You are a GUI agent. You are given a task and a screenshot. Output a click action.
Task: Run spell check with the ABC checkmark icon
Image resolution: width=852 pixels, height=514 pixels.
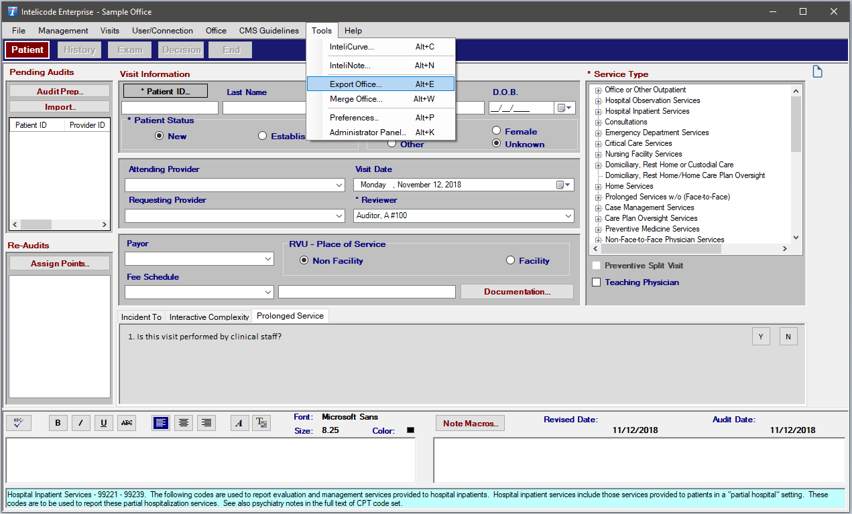tap(19, 423)
